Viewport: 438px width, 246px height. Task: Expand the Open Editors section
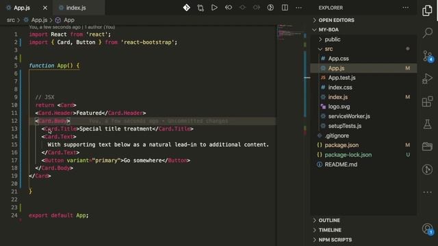336,20
